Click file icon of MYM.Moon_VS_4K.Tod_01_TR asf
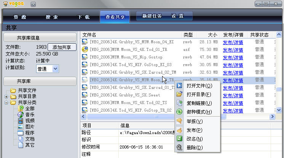 tap(85, 49)
